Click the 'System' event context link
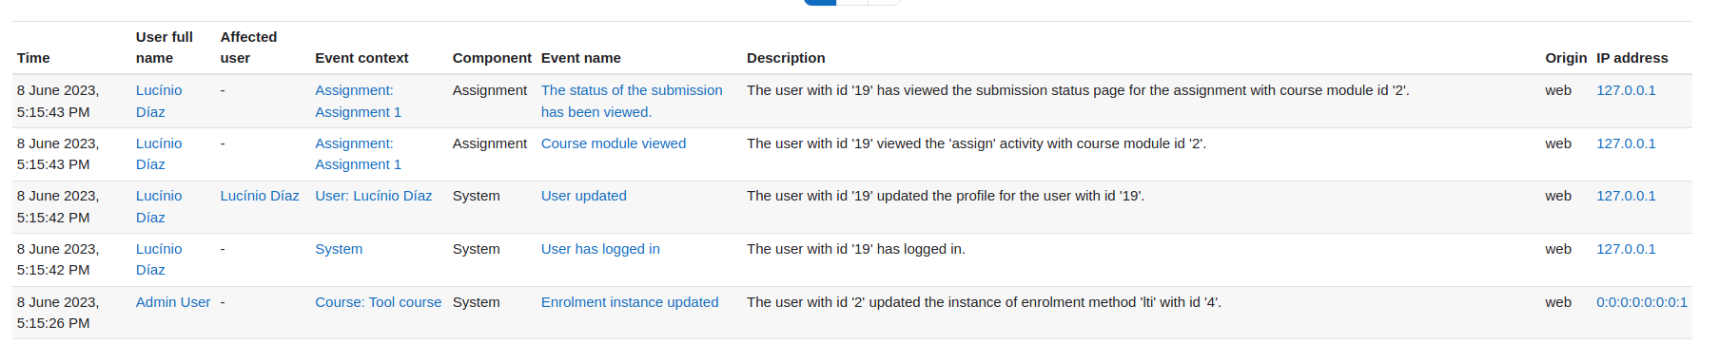The width and height of the screenshot is (1719, 344). click(x=339, y=249)
